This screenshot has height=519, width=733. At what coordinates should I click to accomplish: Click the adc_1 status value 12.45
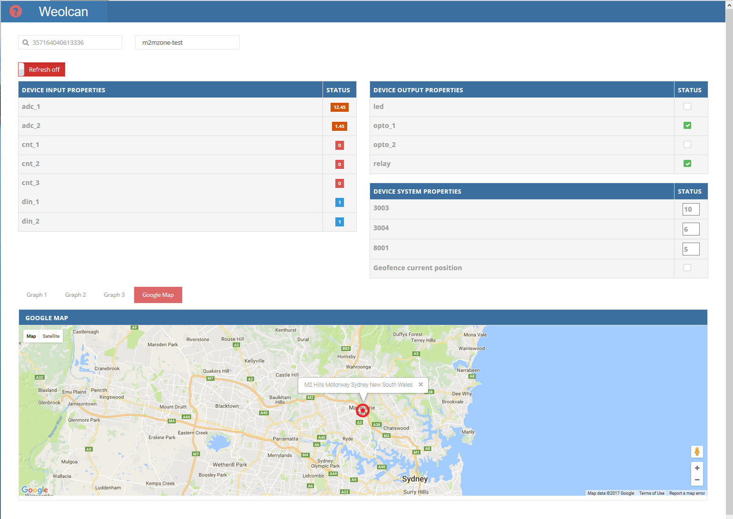340,107
